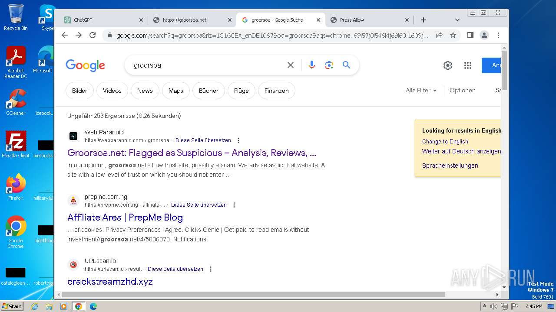This screenshot has height=312, width=556.
Task: Select the Recycle Bin desktop icon
Action: point(16,17)
